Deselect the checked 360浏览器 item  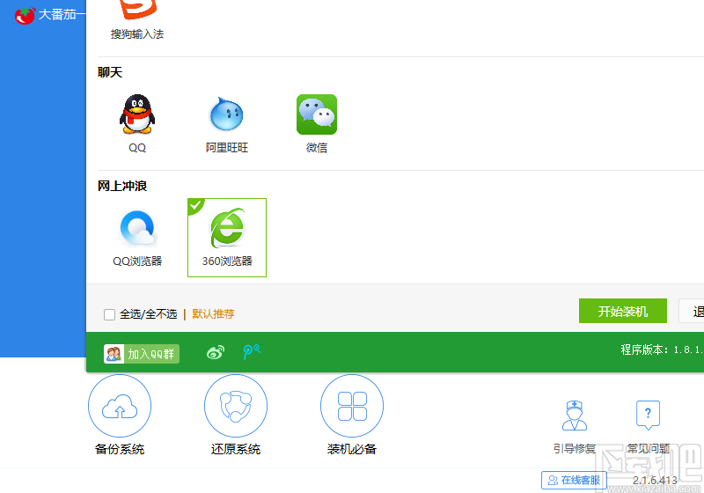click(227, 238)
